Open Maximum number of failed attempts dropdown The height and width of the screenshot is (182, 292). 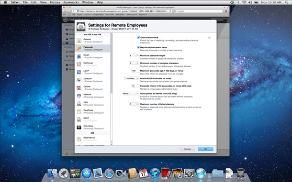134,104
